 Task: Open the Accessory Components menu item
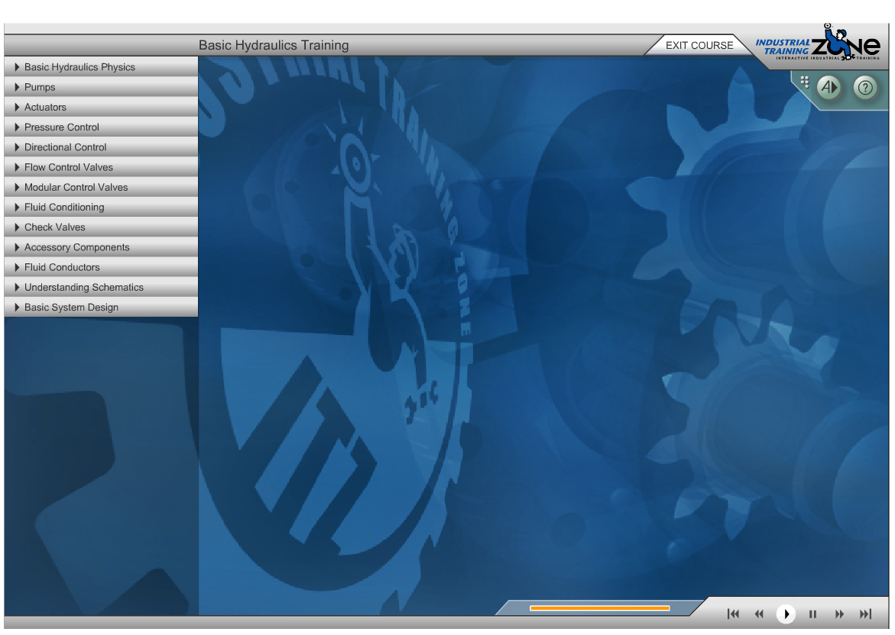click(x=101, y=247)
